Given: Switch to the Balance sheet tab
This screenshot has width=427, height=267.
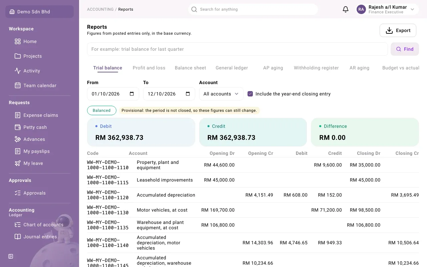Looking at the screenshot, I should 190,68.
